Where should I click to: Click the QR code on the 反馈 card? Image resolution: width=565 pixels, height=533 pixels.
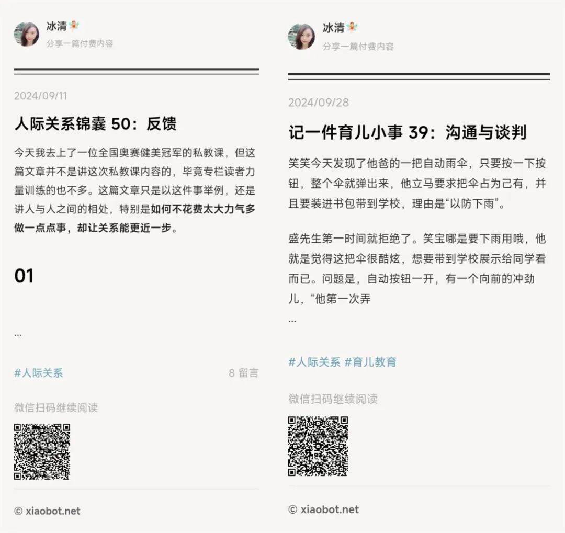pyautogui.click(x=42, y=452)
